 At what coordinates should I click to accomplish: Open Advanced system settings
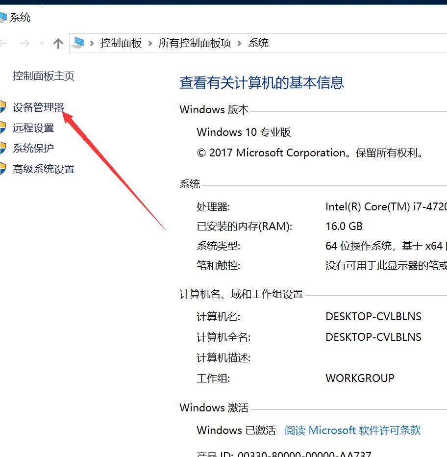(x=43, y=169)
